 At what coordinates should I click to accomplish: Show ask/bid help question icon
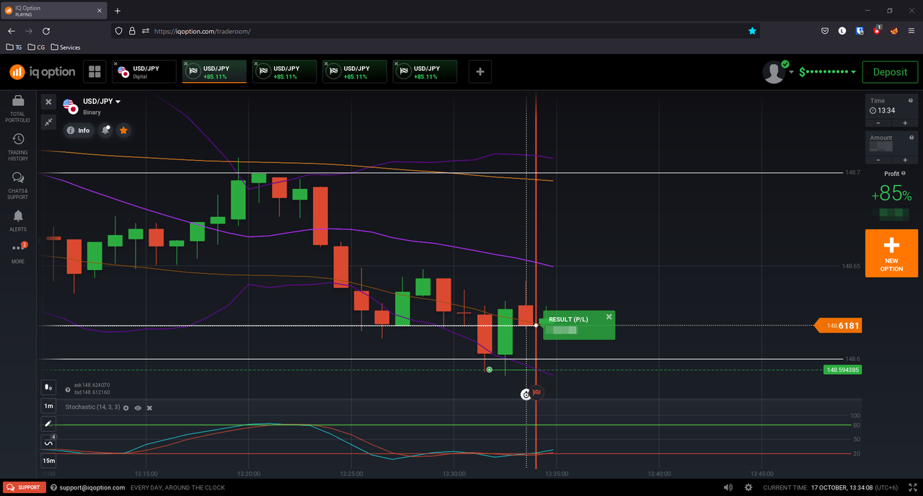(68, 389)
